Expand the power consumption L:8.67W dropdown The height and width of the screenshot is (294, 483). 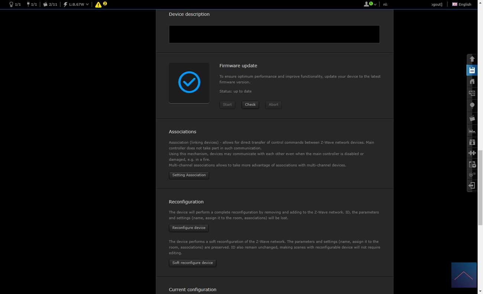coord(76,4)
